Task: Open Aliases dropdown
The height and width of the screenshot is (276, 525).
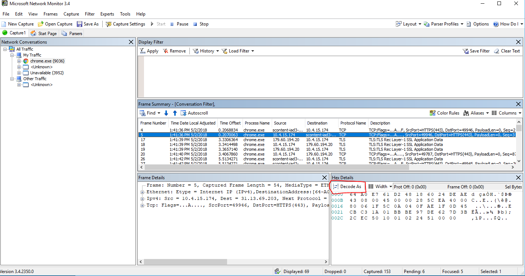Action: [476, 113]
